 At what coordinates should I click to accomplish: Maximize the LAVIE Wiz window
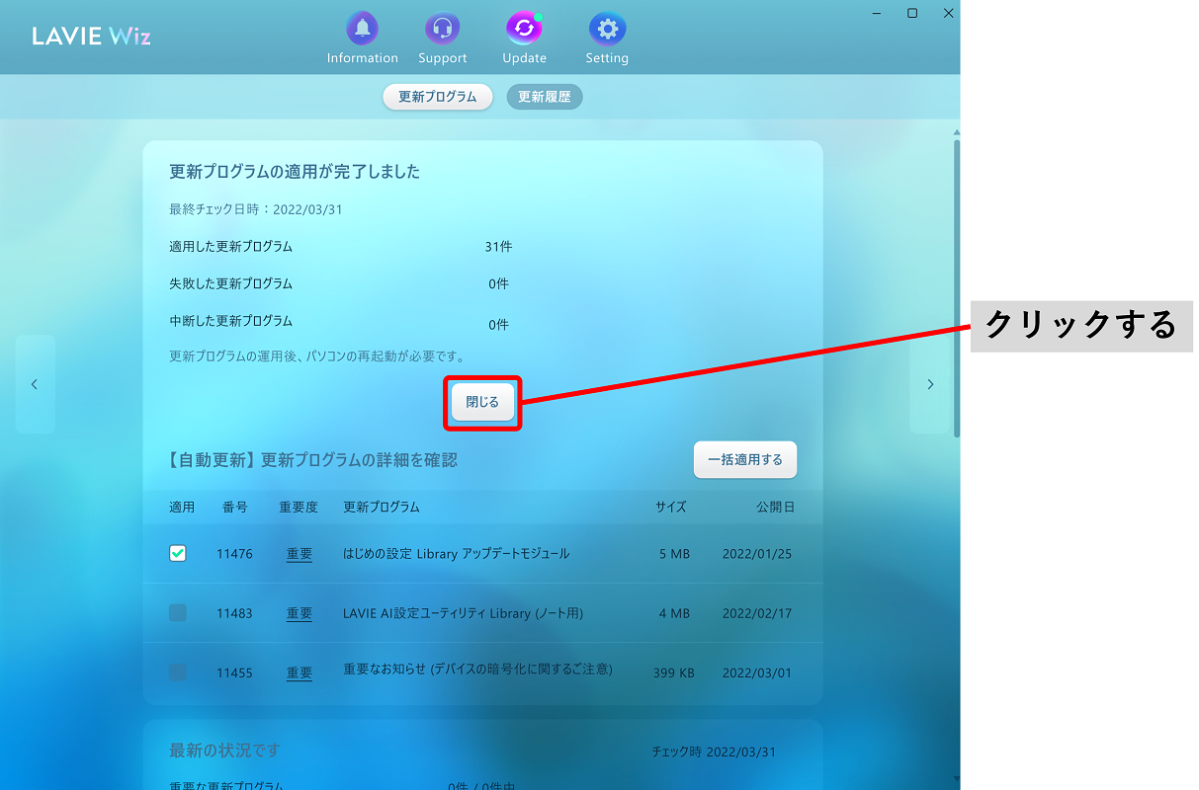(x=912, y=13)
